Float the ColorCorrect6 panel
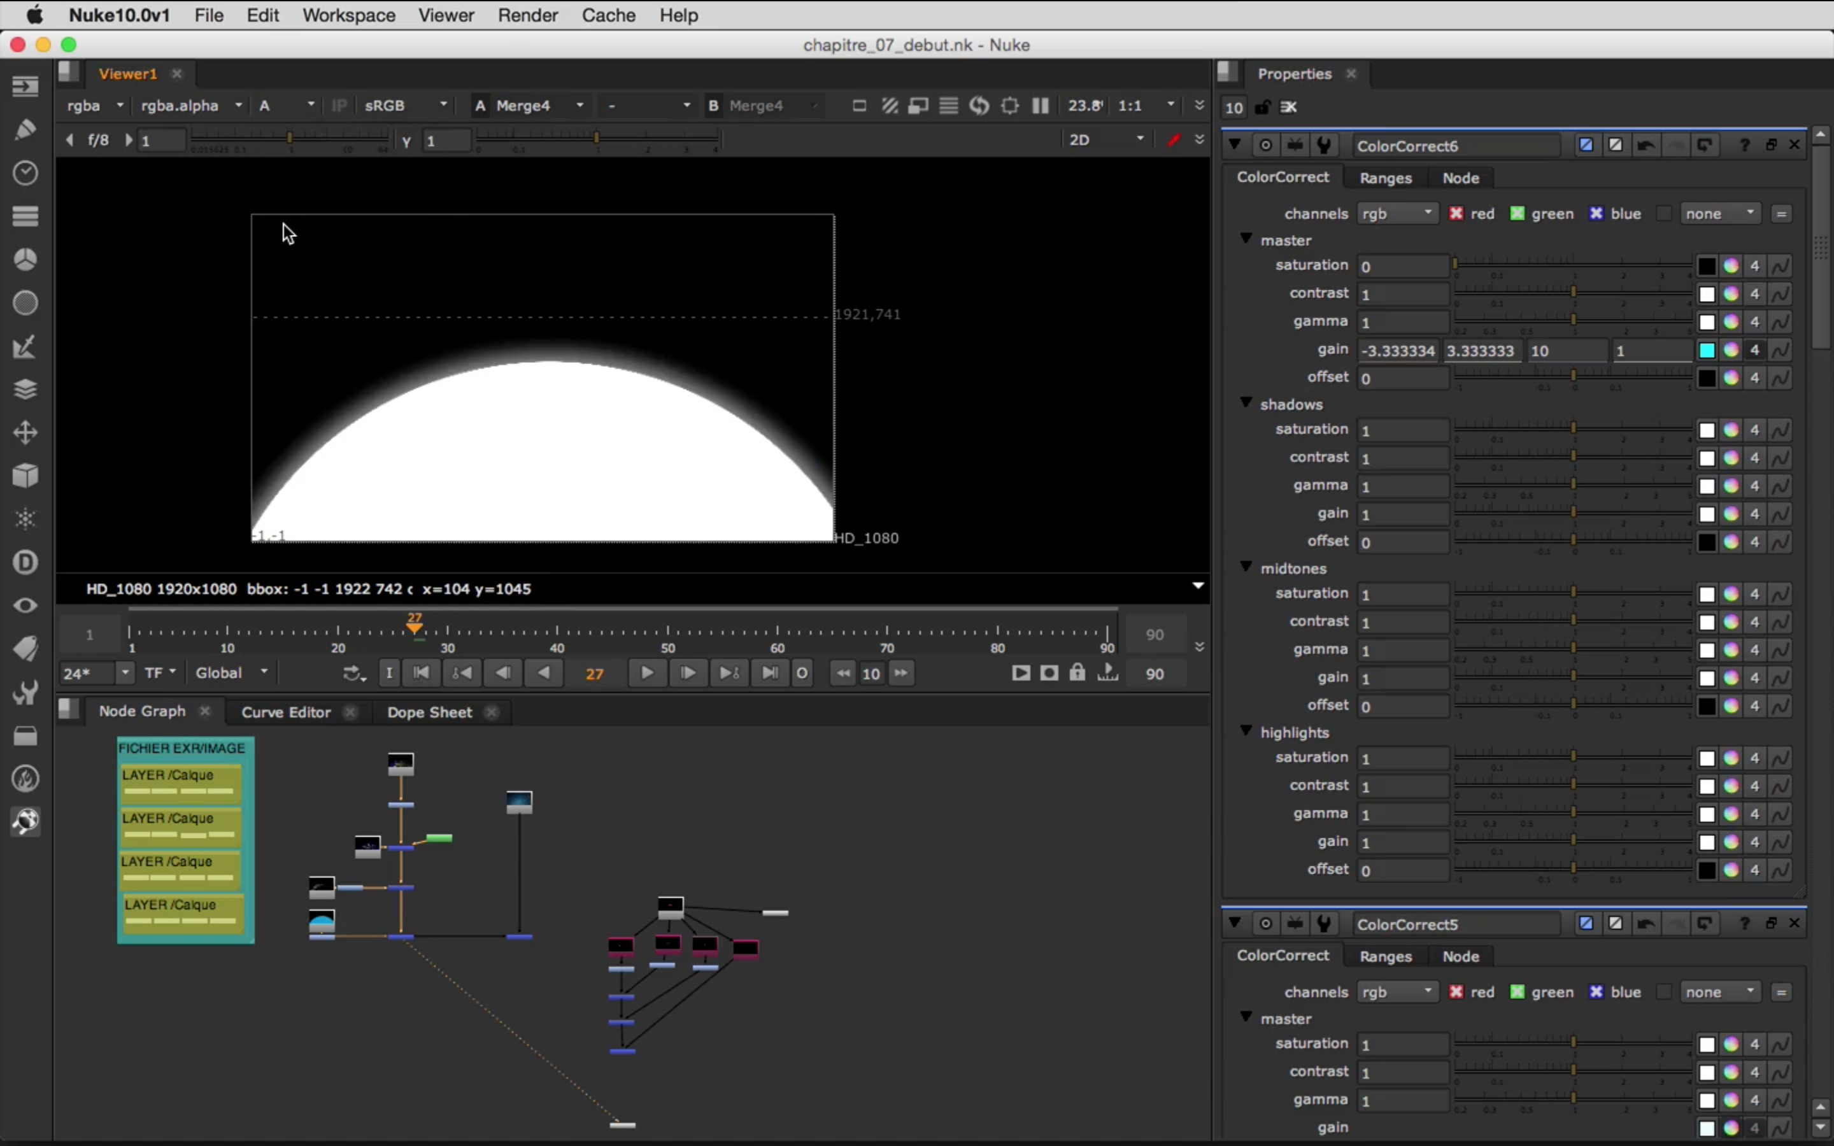Image resolution: width=1834 pixels, height=1146 pixels. coord(1771,145)
